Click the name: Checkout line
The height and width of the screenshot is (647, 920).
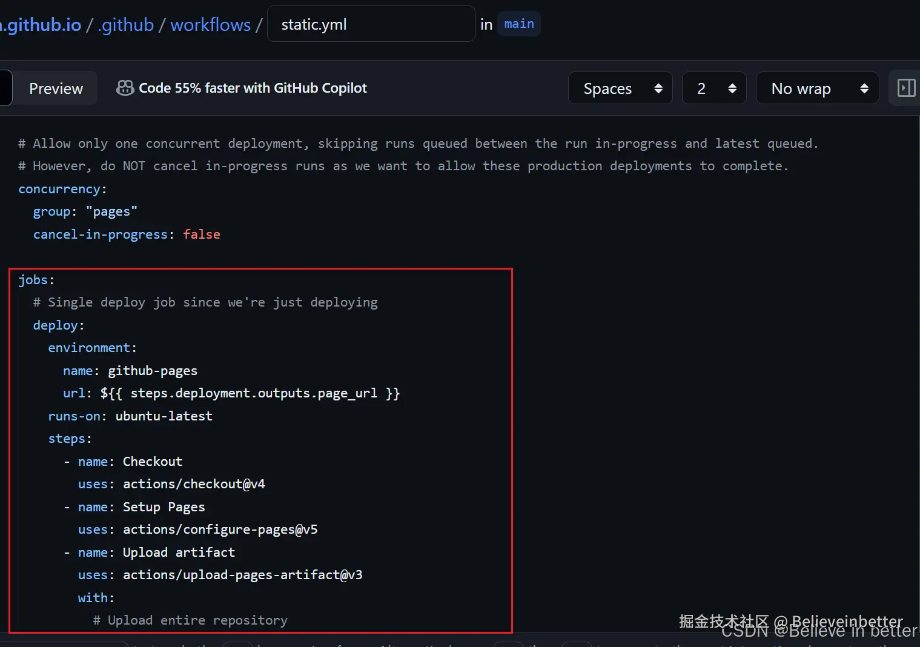[123, 462]
